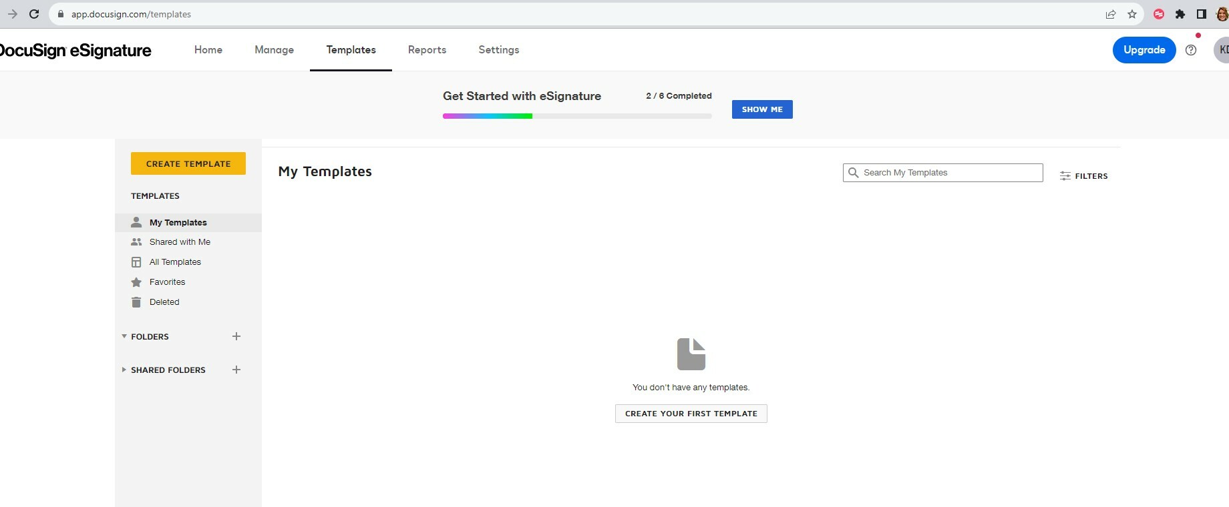Click the share page icon in address bar
Viewport: 1229px width, 507px height.
pos(1110,14)
